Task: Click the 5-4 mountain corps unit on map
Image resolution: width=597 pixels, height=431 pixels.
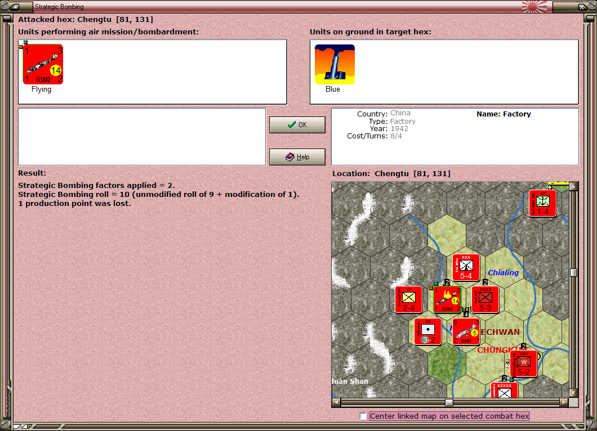Action: click(x=466, y=267)
